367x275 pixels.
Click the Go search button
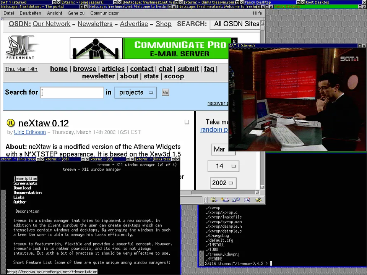[166, 92]
